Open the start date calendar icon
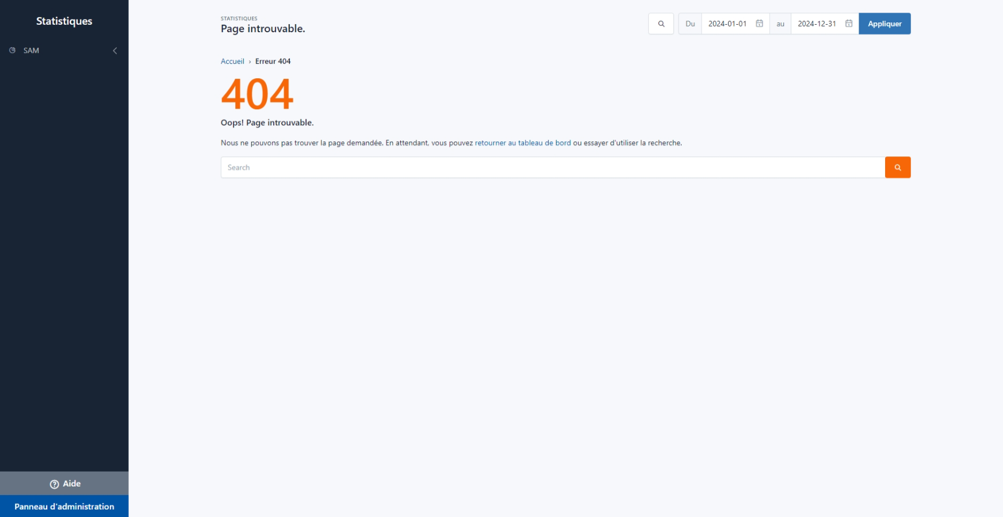Screen dimensions: 1003x517 tap(759, 24)
